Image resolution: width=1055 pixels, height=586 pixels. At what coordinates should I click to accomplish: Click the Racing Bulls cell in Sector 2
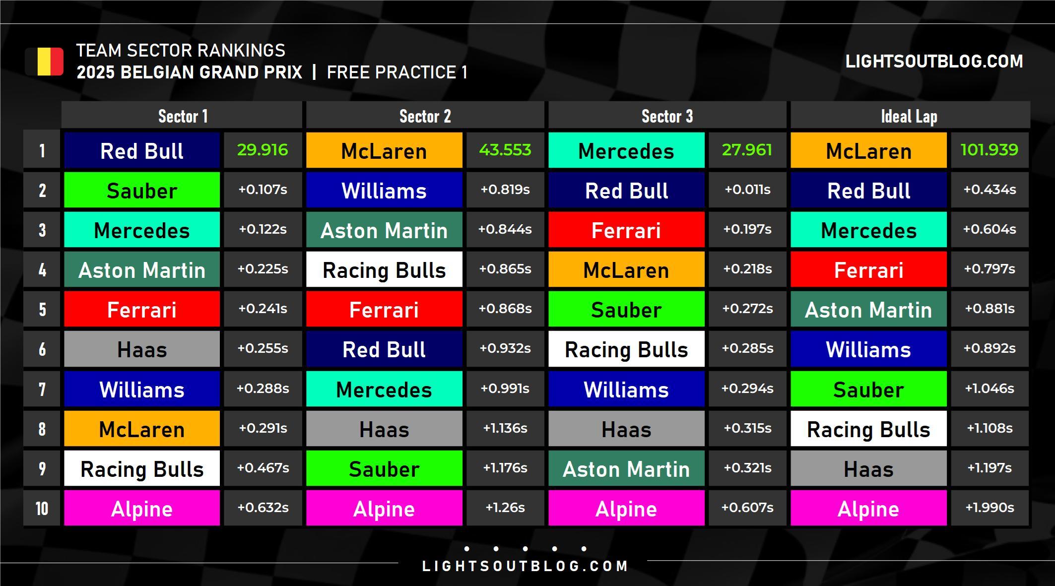(x=384, y=269)
